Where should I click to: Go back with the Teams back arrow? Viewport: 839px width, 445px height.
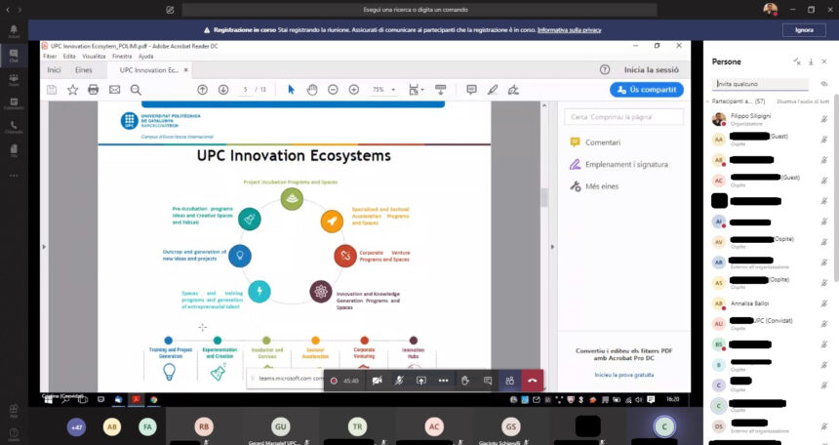[x=8, y=10]
